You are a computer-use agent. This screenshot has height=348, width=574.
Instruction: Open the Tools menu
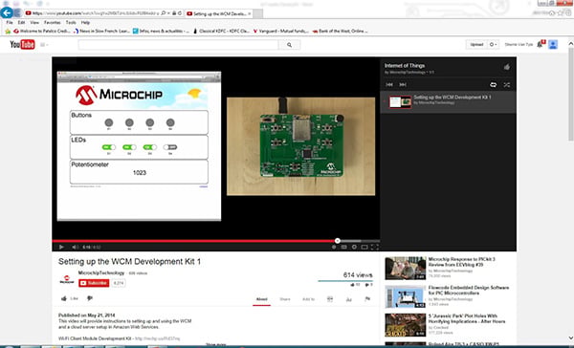click(x=71, y=22)
